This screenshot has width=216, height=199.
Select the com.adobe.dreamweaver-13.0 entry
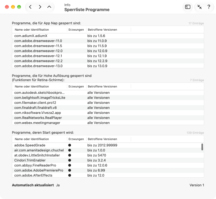click(108, 66)
